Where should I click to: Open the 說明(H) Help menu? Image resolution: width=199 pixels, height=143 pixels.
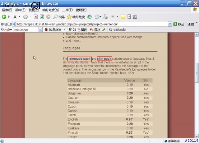(x=81, y=10)
